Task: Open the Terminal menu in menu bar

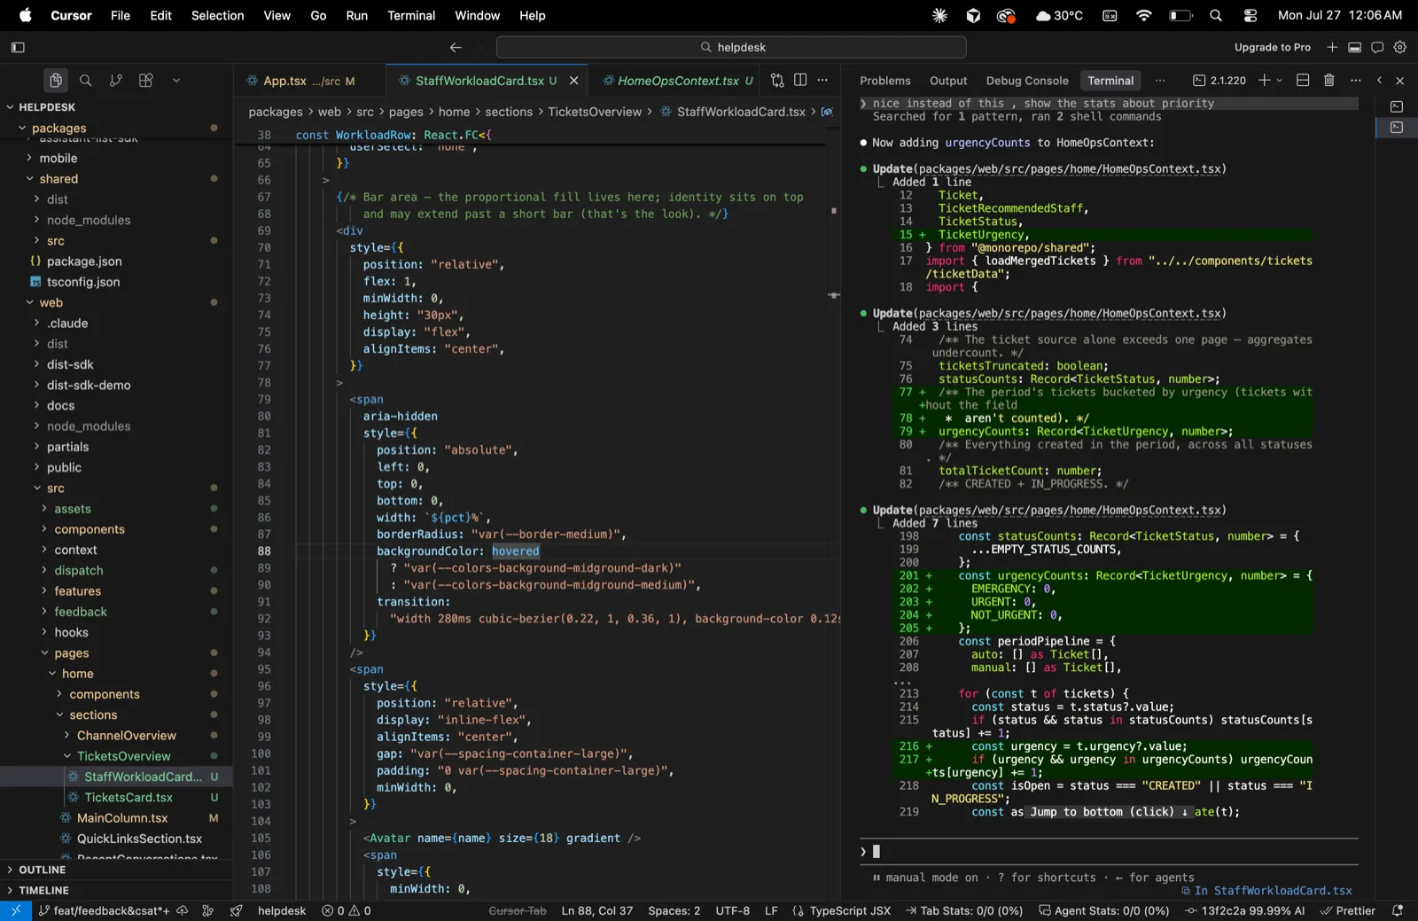Action: tap(411, 15)
